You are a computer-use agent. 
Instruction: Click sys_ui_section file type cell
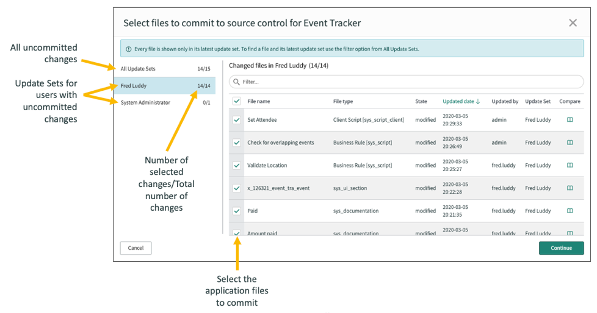(x=350, y=188)
